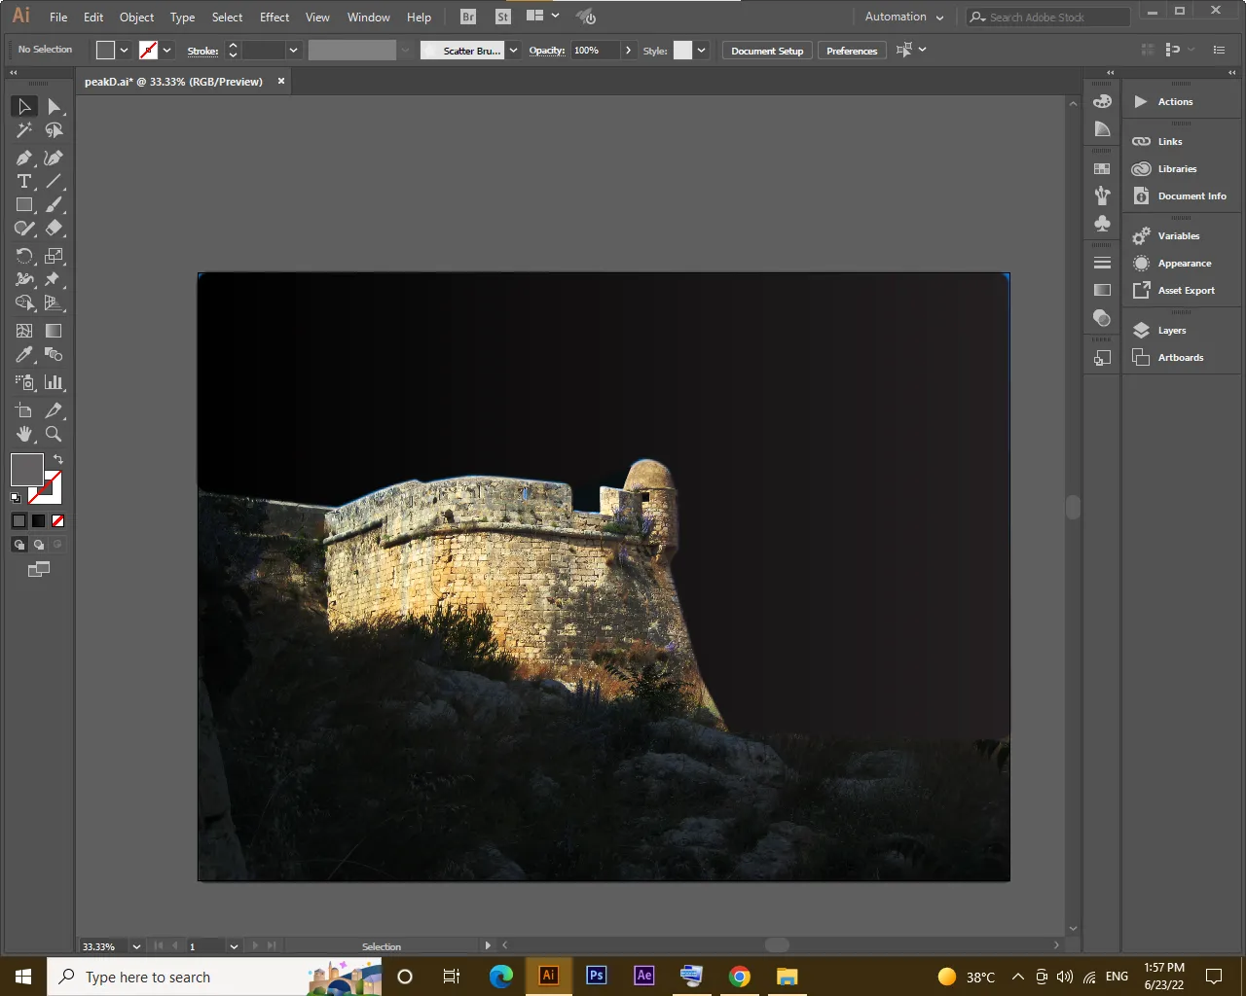Open the Effect menu

pos(275,18)
